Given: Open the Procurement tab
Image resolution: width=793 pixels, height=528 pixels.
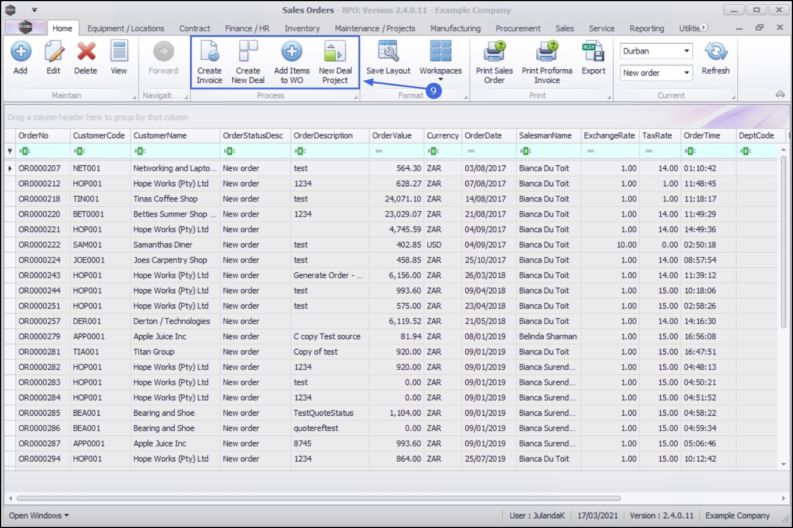Looking at the screenshot, I should (x=518, y=29).
